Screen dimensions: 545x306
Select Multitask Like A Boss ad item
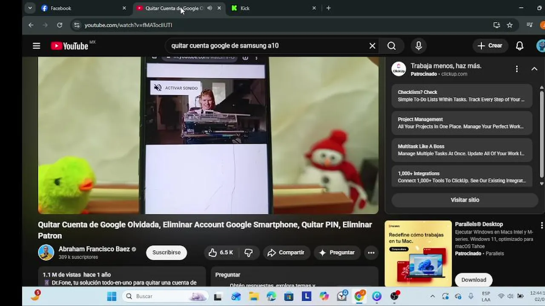462,150
